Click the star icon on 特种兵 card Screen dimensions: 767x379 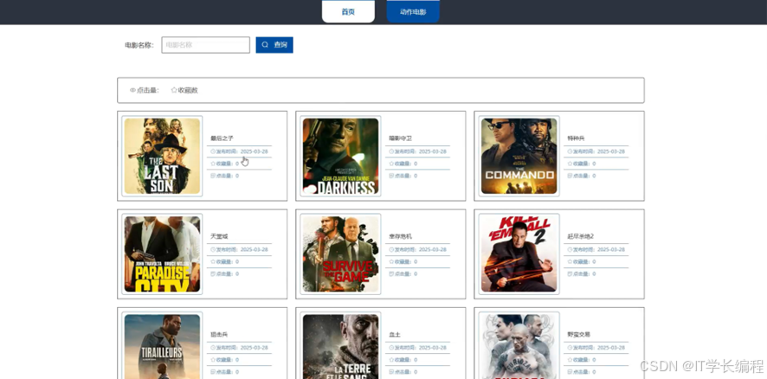[x=570, y=164]
